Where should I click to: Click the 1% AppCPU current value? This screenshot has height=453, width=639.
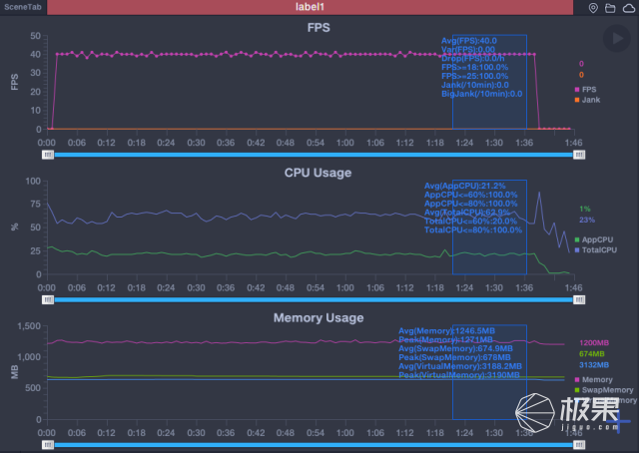[x=585, y=209]
